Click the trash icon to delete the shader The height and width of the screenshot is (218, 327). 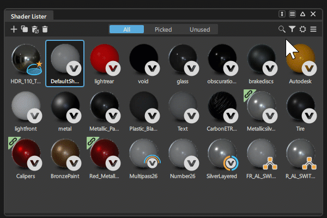pyautogui.click(x=45, y=29)
